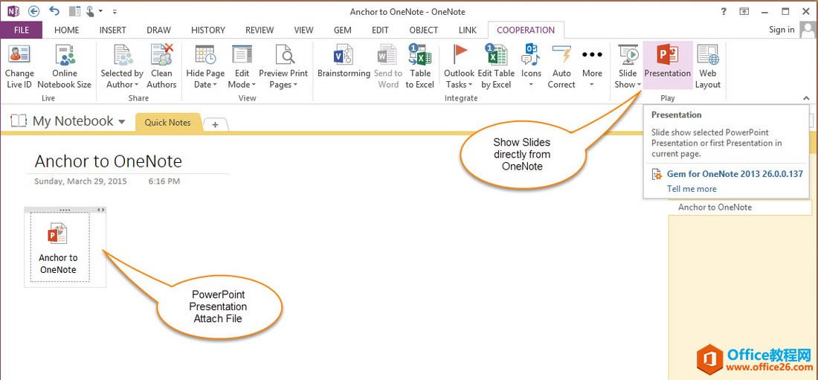Switch to the GEM tab
The width and height of the screenshot is (818, 380).
coord(343,30)
